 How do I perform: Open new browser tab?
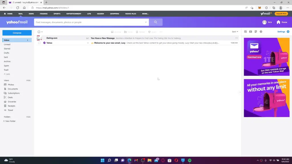pos(46,2)
